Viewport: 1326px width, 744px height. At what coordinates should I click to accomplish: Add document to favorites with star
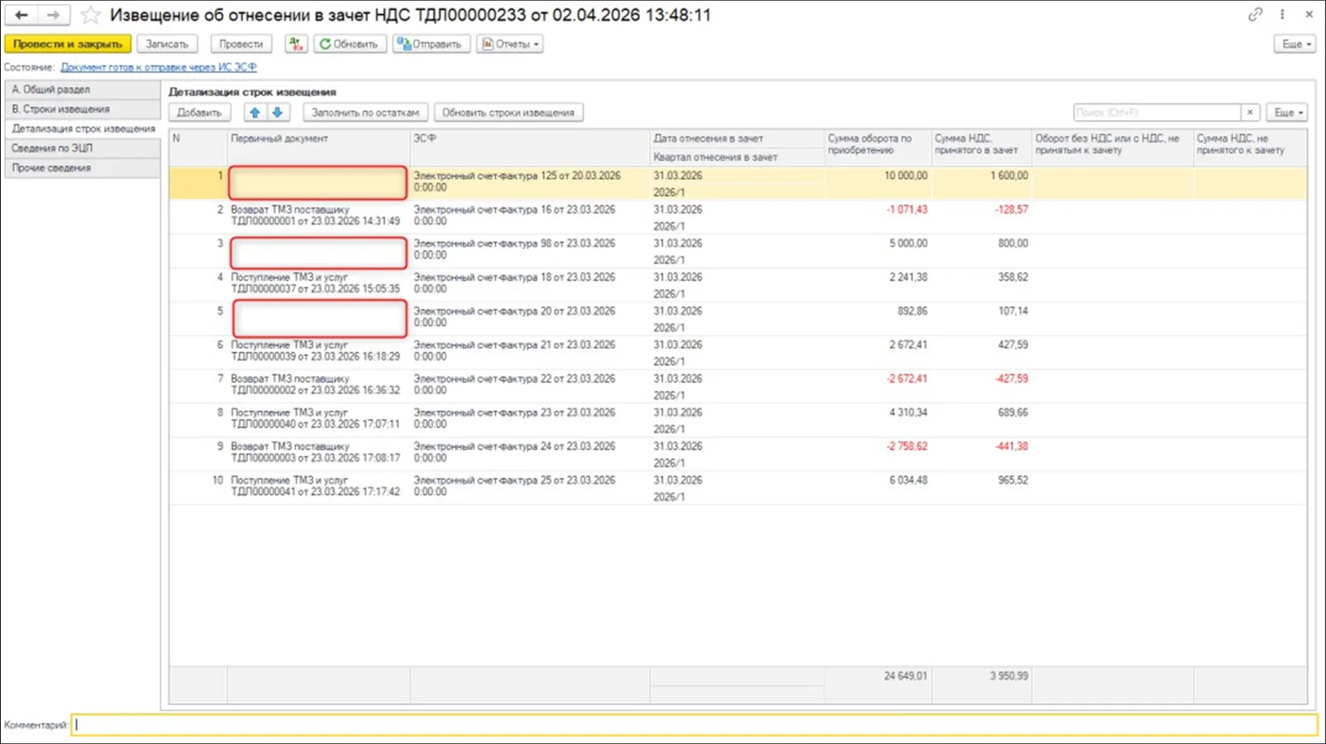(90, 15)
